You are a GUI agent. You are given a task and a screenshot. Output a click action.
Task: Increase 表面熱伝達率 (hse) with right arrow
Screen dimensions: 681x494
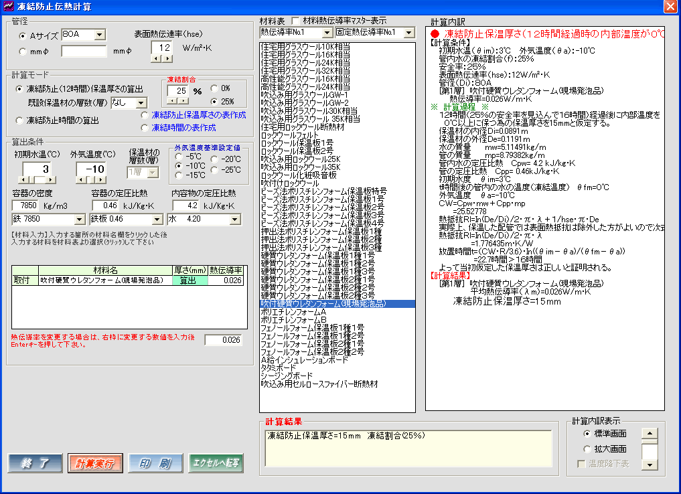(x=168, y=59)
